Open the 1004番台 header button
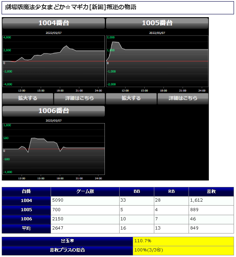Viewport: 236px width, 257px height. point(53,23)
